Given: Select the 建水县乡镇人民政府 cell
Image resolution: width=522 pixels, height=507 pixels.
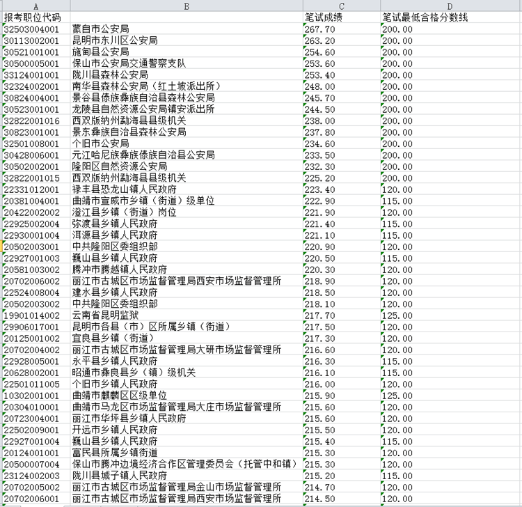Looking at the screenshot, I should point(187,292).
